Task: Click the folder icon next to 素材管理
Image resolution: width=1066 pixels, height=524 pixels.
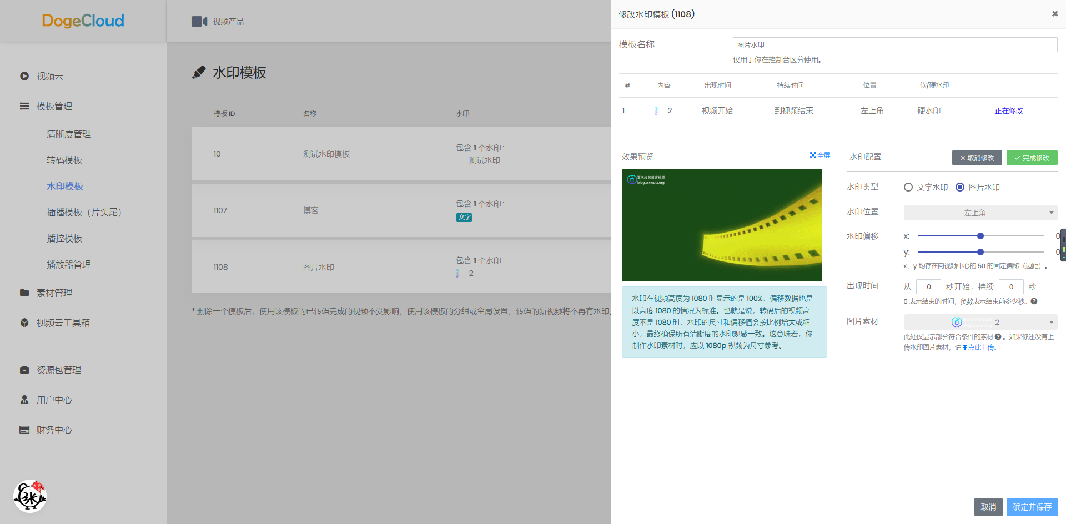Action: point(24,293)
